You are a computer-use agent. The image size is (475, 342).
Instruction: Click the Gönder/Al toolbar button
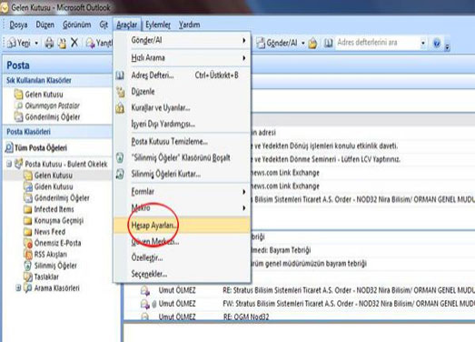point(277,43)
